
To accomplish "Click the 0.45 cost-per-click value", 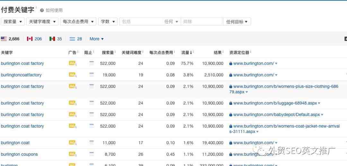I will point(170,154).
